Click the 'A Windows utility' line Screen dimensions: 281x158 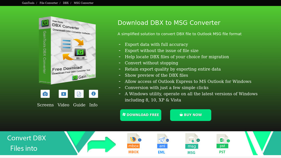[191, 97]
